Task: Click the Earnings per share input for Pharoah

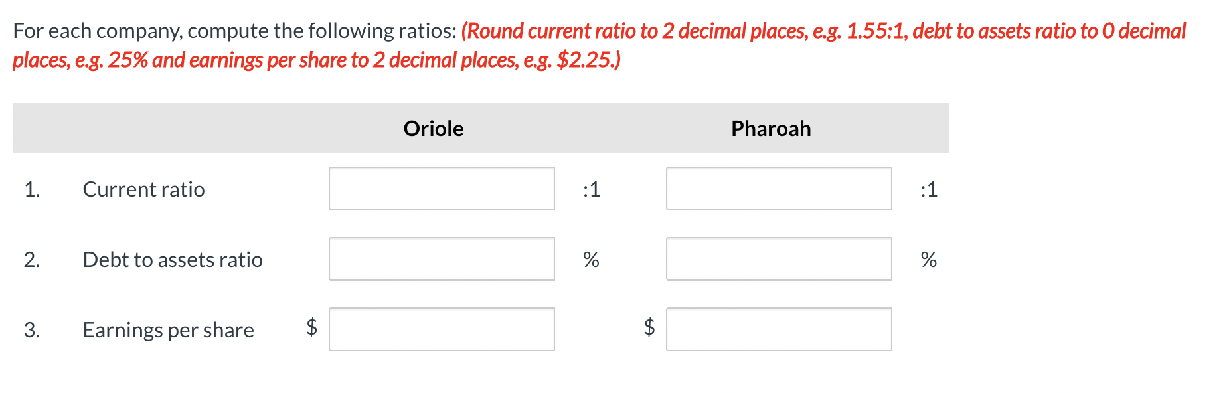Action: click(778, 329)
